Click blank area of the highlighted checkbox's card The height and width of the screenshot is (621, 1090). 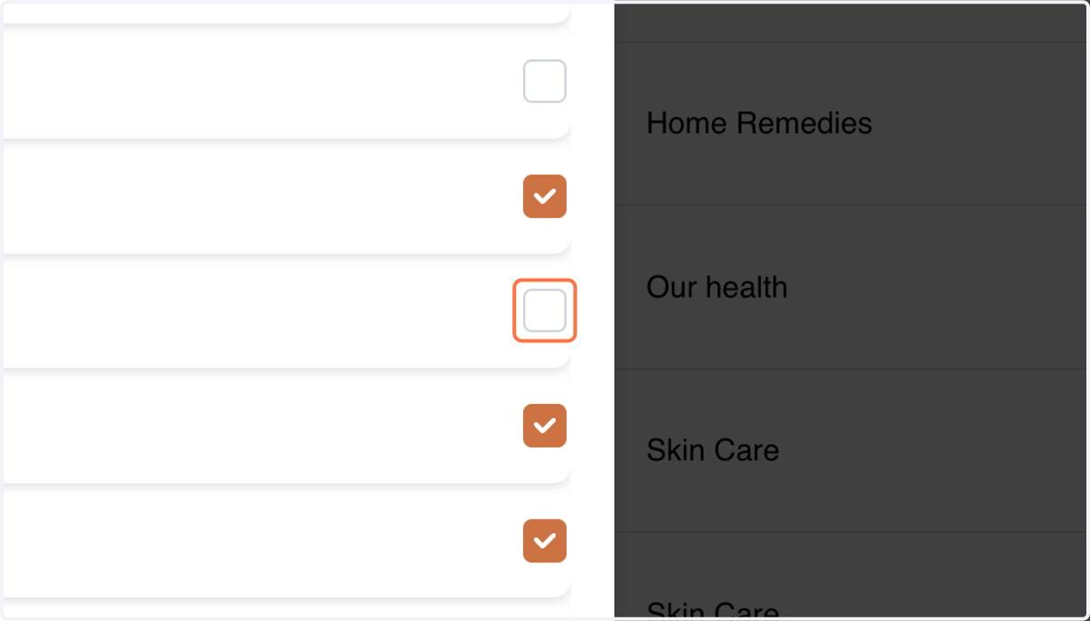263,310
